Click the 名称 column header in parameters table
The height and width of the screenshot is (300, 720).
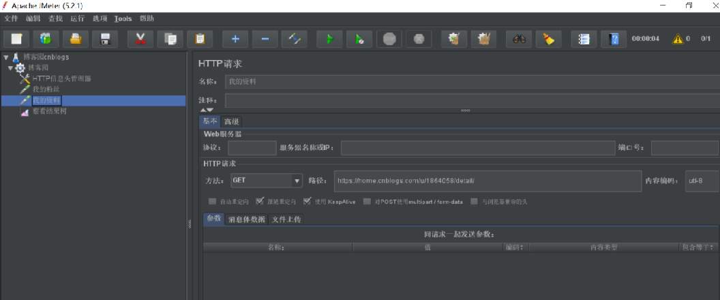277,247
